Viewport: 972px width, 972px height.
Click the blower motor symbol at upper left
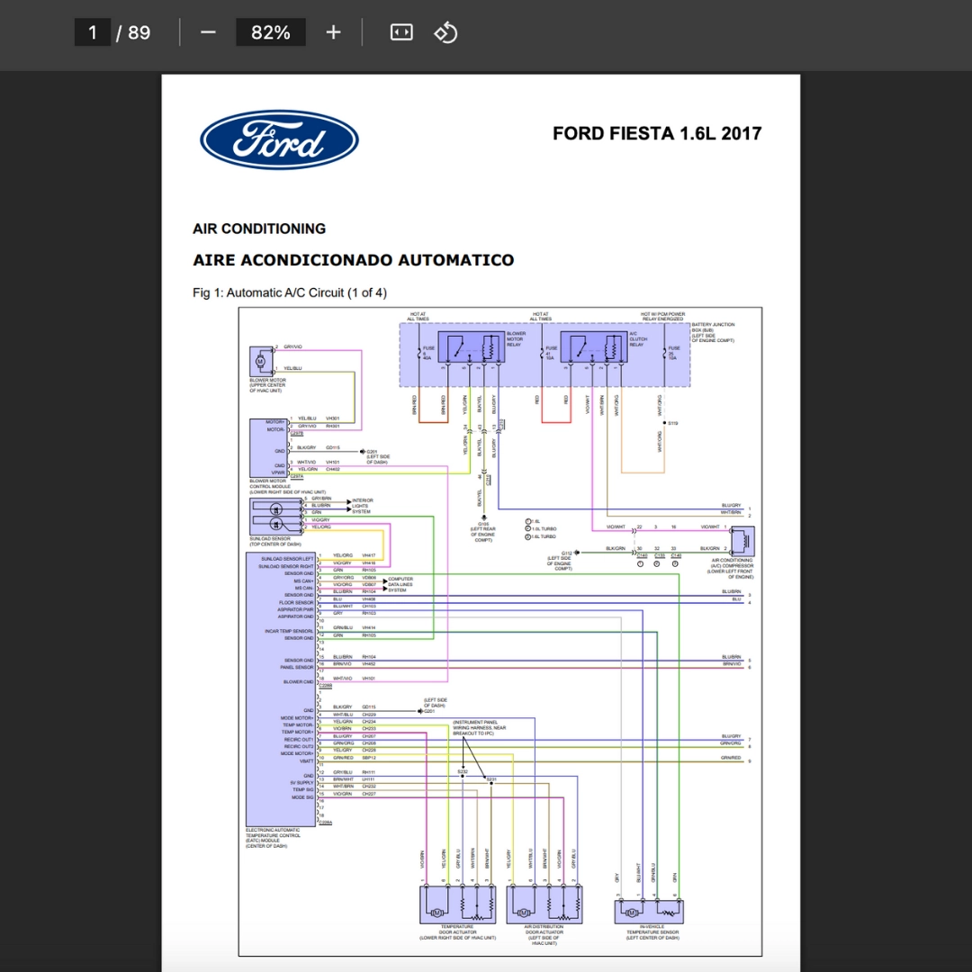tap(261, 361)
